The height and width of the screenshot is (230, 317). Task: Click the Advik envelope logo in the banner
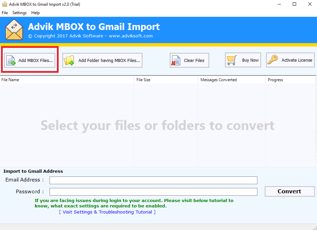point(14,30)
